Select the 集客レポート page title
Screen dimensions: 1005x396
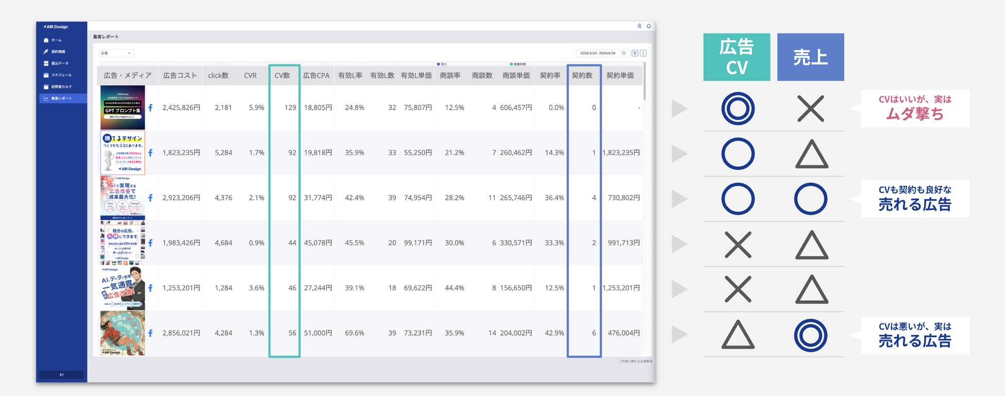[x=106, y=37]
